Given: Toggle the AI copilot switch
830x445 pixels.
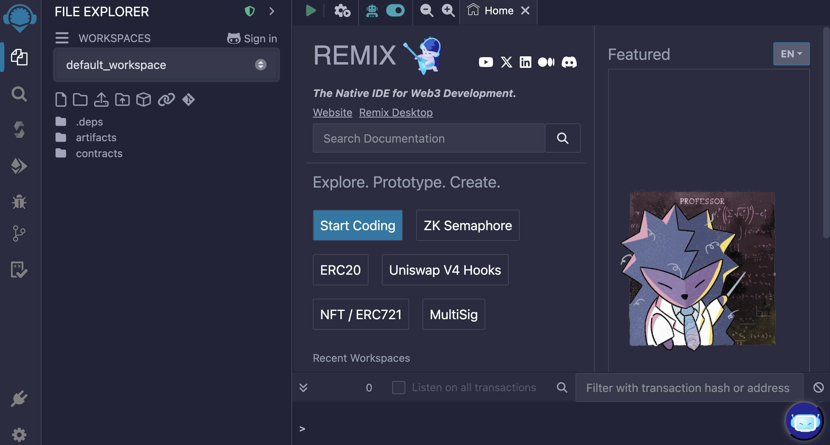Looking at the screenshot, I should pos(395,11).
